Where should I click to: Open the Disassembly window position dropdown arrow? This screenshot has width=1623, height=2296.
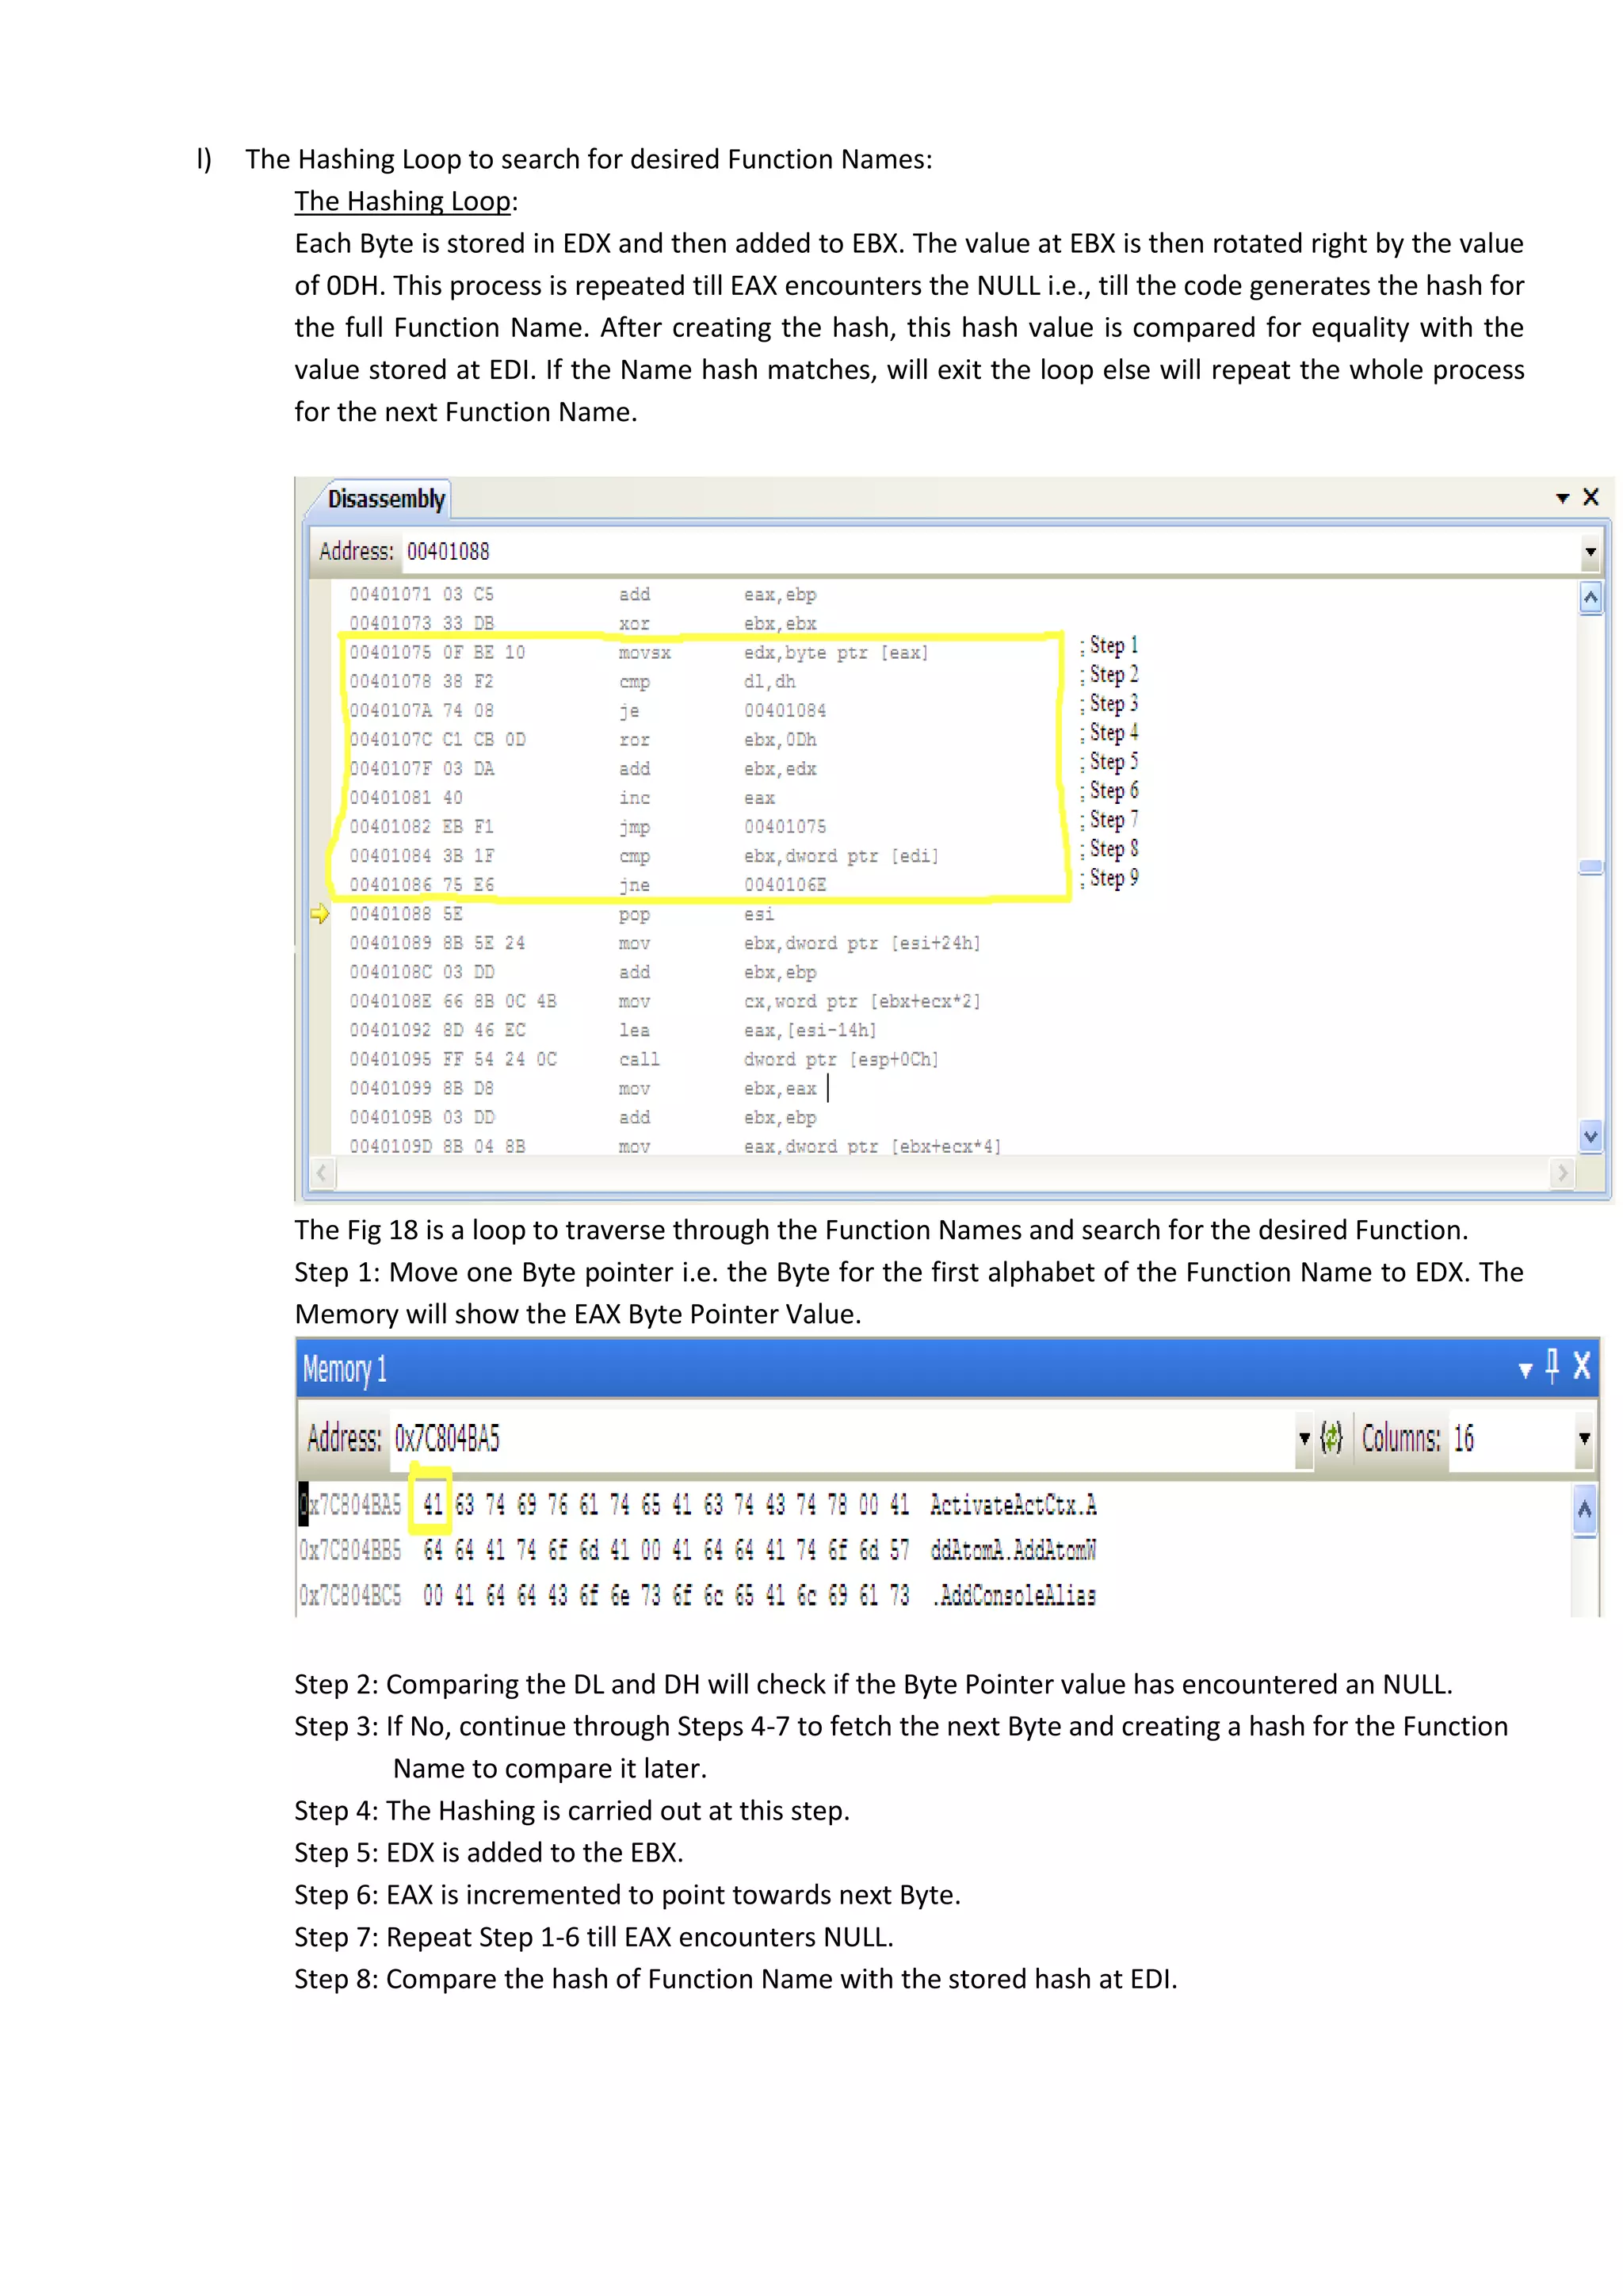click(x=1562, y=498)
